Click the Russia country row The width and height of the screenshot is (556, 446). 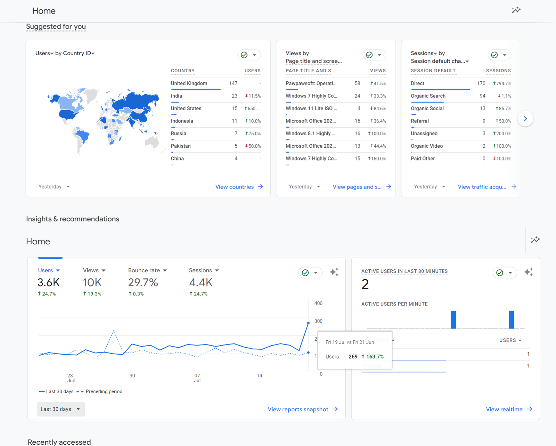[x=216, y=133]
